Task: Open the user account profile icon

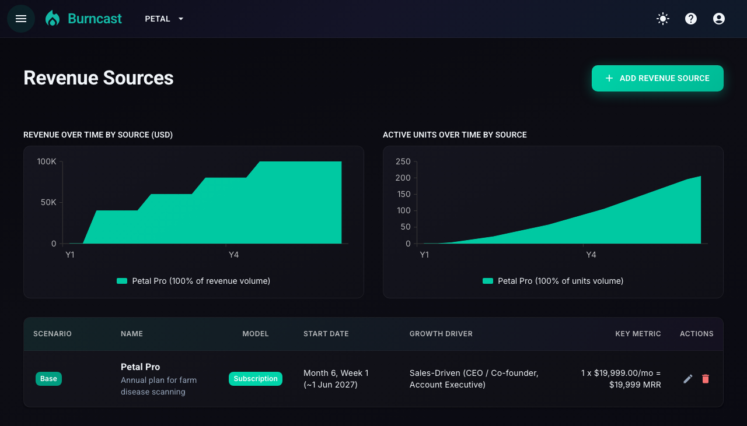Action: (x=719, y=19)
